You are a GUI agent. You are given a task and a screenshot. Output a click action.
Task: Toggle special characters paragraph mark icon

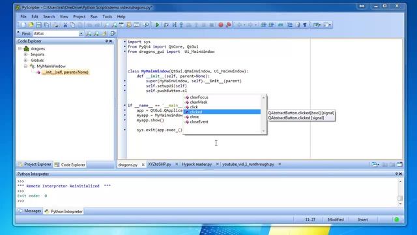click(305, 25)
